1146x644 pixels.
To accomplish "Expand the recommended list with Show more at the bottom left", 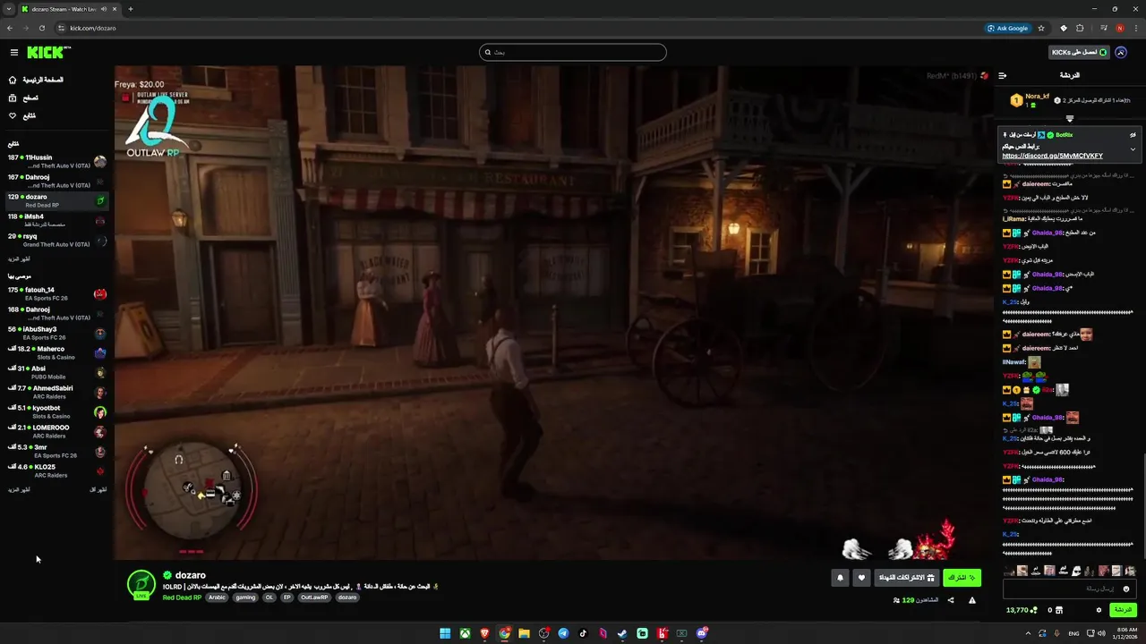I will 19,489.
